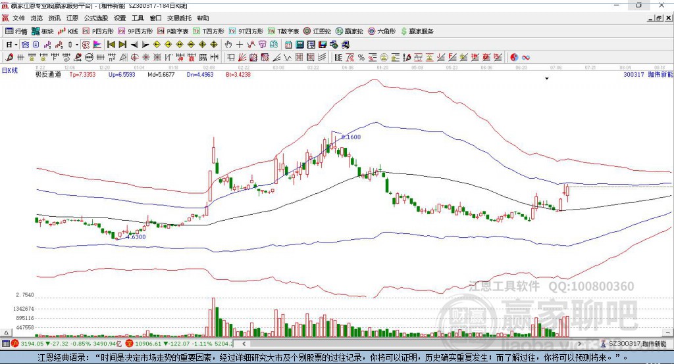Select the zigzag wave line tool
Image resolution: width=674 pixels, height=364 pixels.
288,57
